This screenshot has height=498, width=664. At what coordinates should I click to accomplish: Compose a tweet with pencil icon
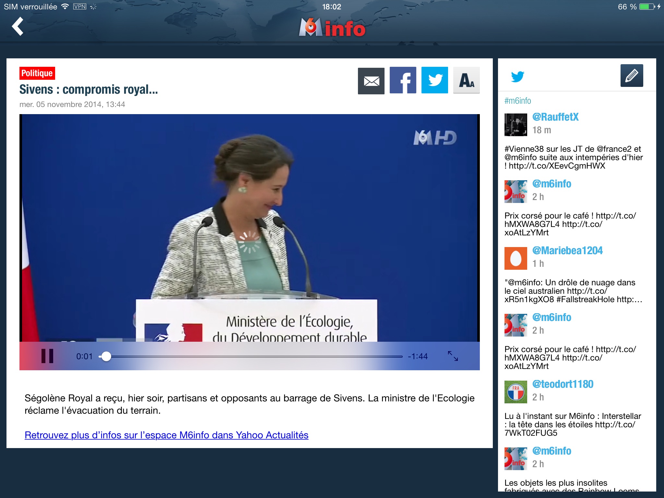[632, 76]
